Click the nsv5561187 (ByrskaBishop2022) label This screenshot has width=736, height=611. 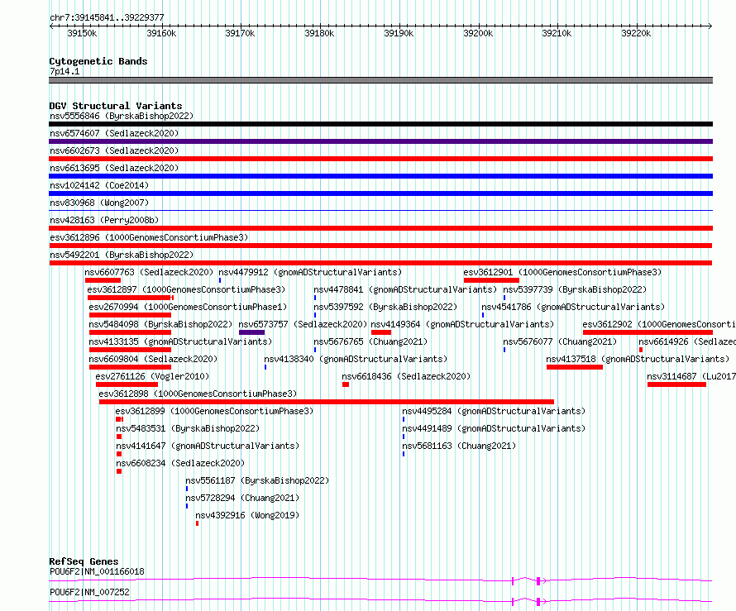[257, 480]
